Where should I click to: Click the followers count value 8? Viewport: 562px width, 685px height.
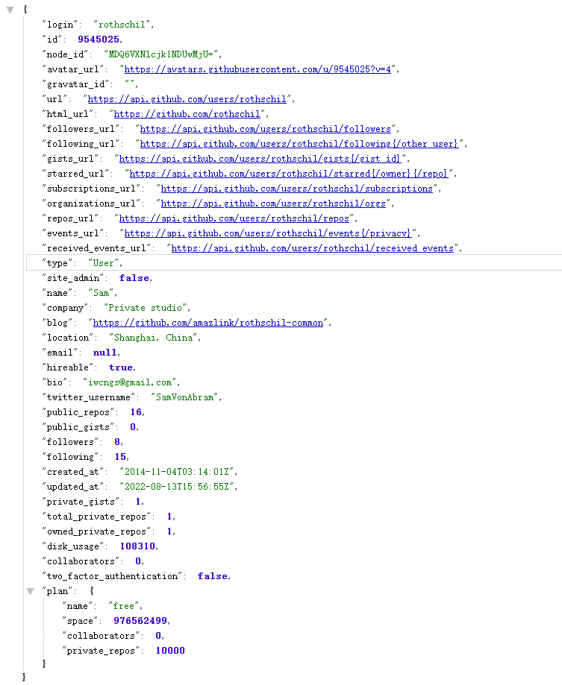pos(117,442)
